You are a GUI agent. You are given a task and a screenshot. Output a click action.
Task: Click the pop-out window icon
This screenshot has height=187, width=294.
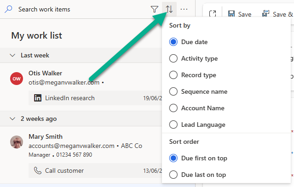(212, 14)
